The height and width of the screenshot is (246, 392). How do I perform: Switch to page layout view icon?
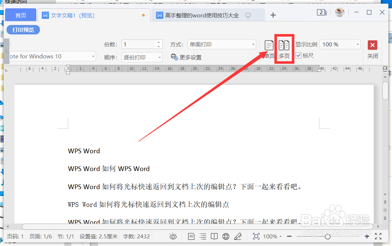pos(191,236)
